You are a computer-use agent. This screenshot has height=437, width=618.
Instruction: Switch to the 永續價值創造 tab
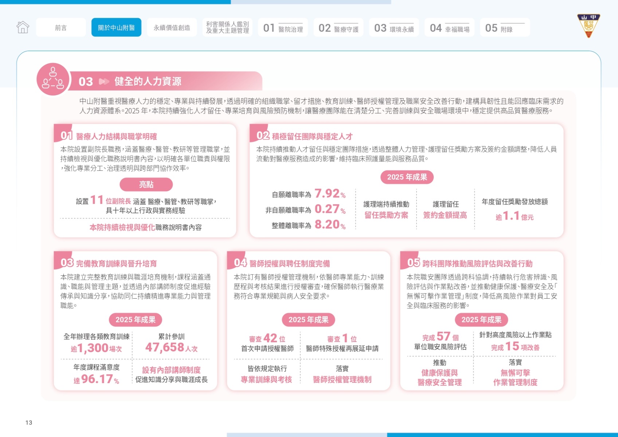[172, 28]
